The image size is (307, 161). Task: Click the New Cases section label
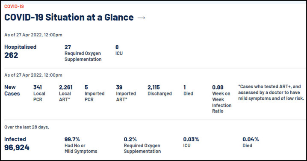coord(12,90)
